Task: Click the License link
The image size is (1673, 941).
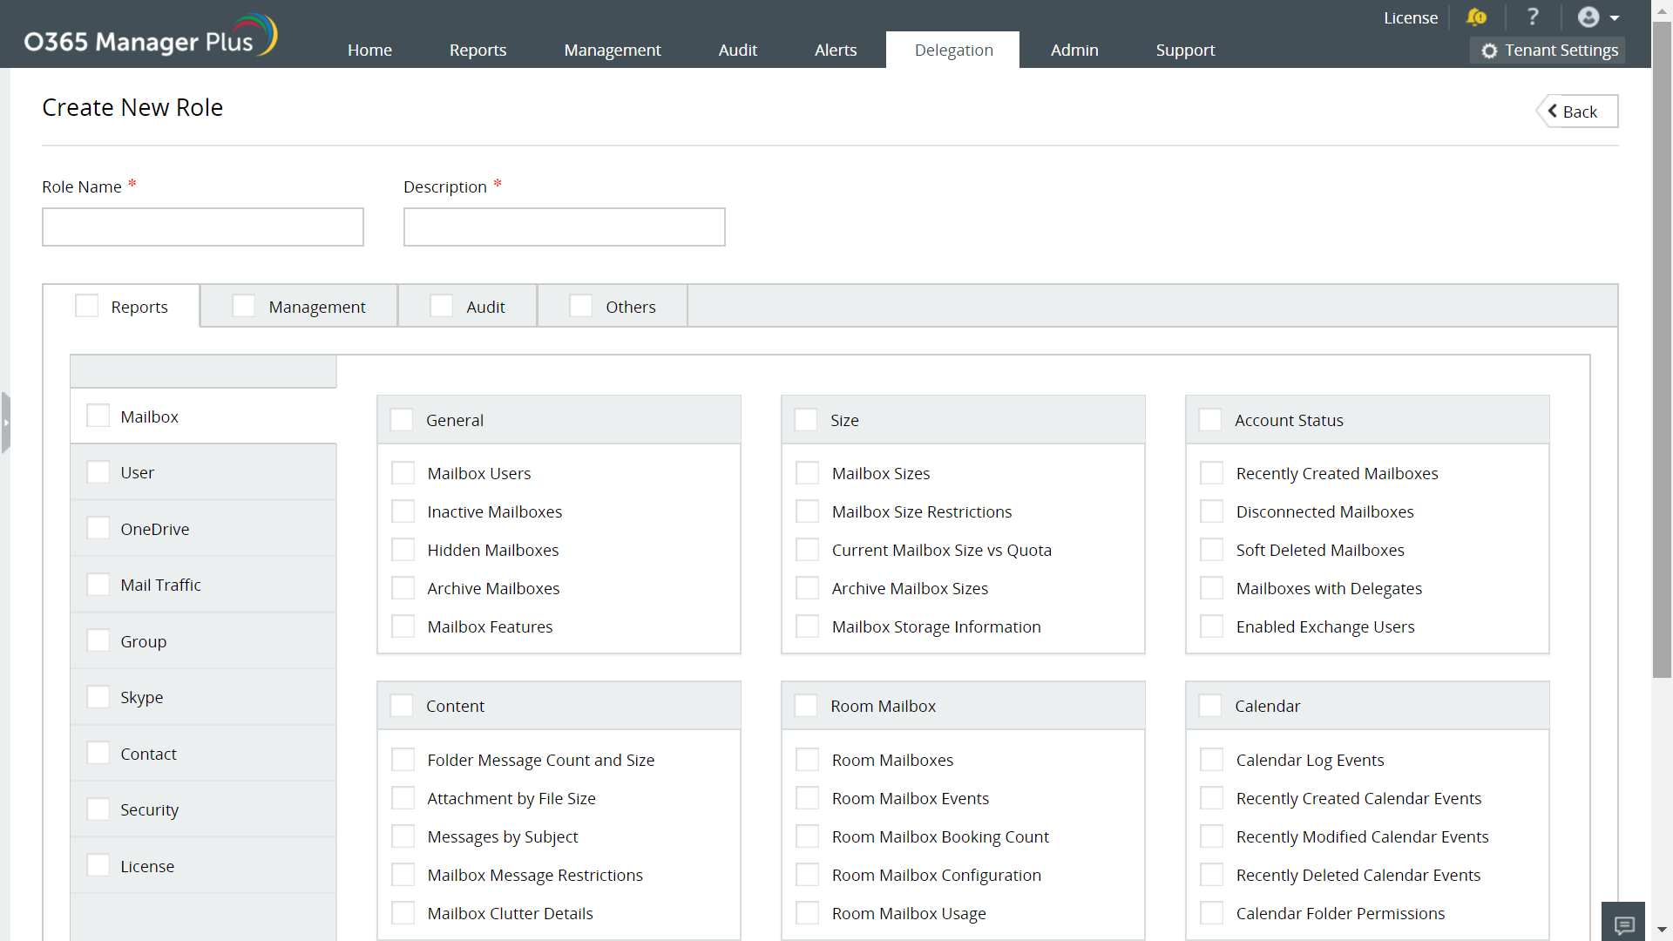Action: (1410, 17)
